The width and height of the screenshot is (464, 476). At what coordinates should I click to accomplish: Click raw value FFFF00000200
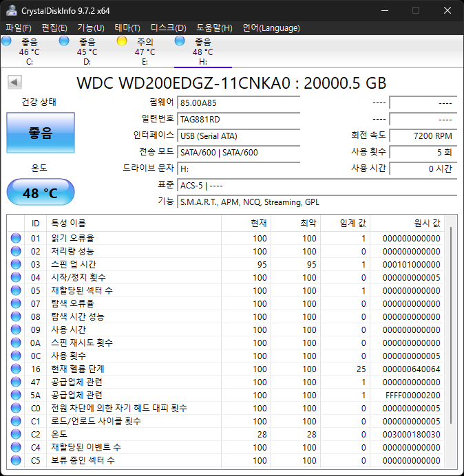413,396
